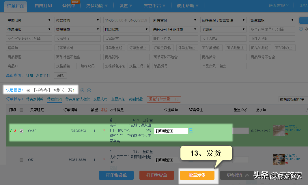
Task: Click blue add icon beside 打印后返回 field
Action: click(191, 131)
